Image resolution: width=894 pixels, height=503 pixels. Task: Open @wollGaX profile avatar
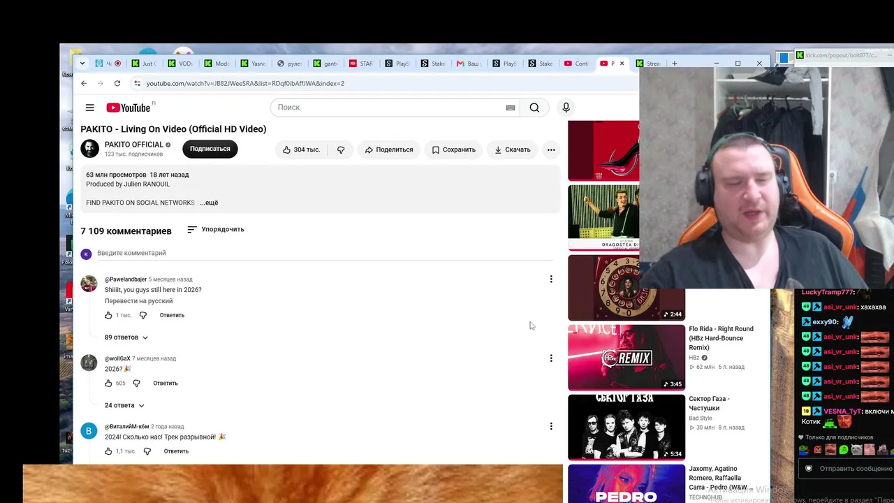pos(89,362)
